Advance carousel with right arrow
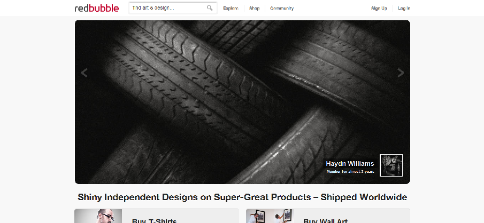The height and width of the screenshot is (223, 484). 401,73
